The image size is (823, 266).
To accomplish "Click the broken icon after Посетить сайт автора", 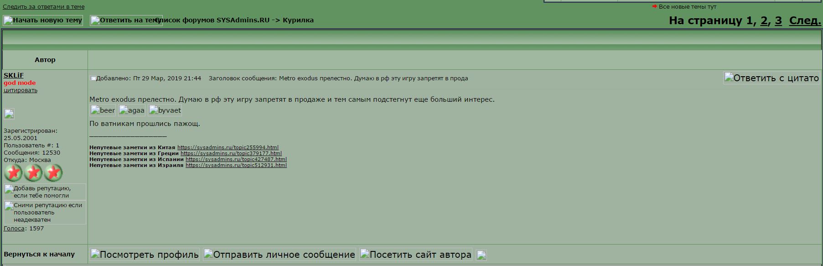I will (481, 255).
